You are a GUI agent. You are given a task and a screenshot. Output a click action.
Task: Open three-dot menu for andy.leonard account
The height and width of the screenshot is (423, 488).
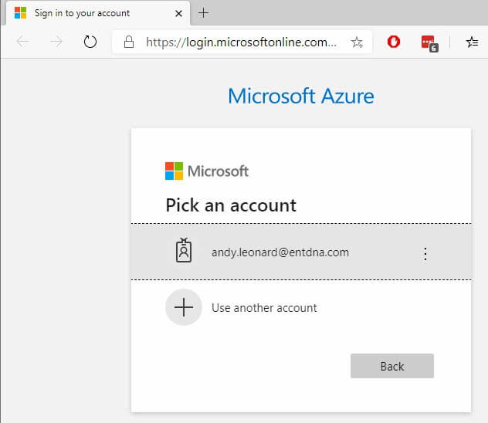point(425,253)
